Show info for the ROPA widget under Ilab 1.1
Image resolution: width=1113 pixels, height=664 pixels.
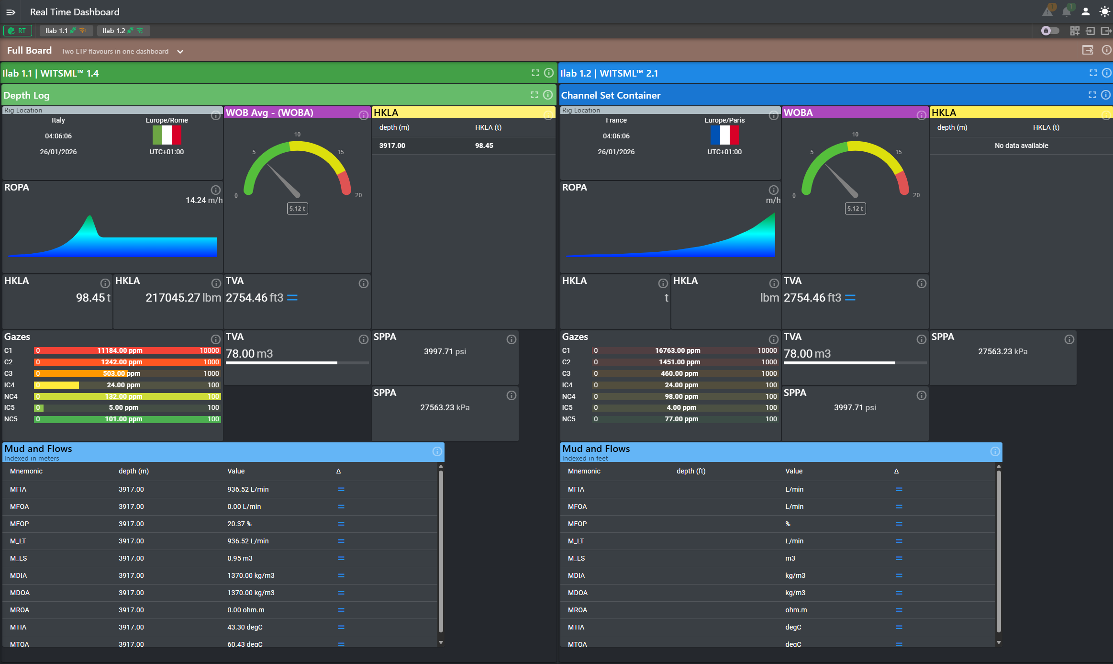(216, 190)
